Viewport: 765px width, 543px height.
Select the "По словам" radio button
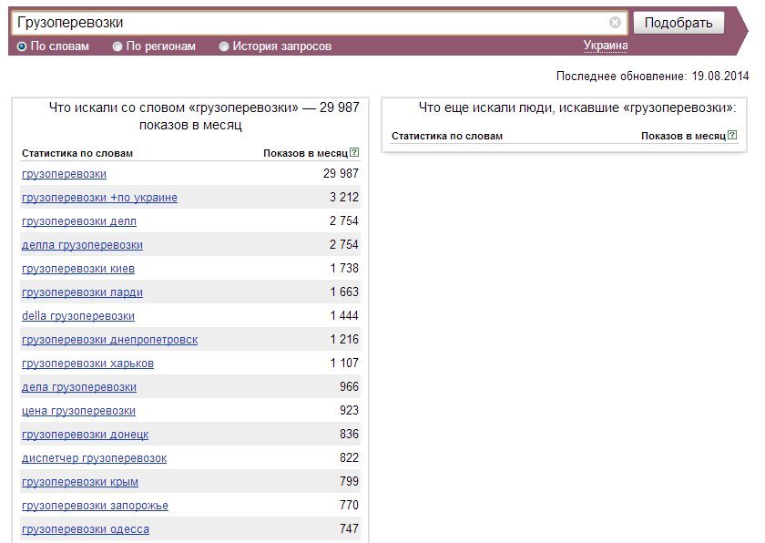click(23, 46)
